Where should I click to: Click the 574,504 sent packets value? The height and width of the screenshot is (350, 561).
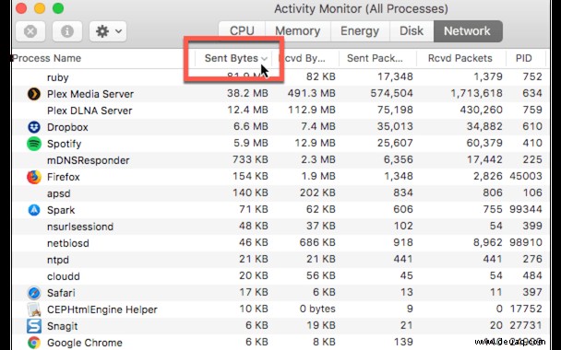tap(391, 93)
